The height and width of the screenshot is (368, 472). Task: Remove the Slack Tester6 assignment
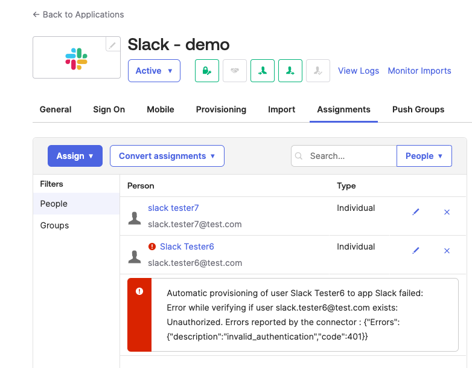(x=447, y=251)
